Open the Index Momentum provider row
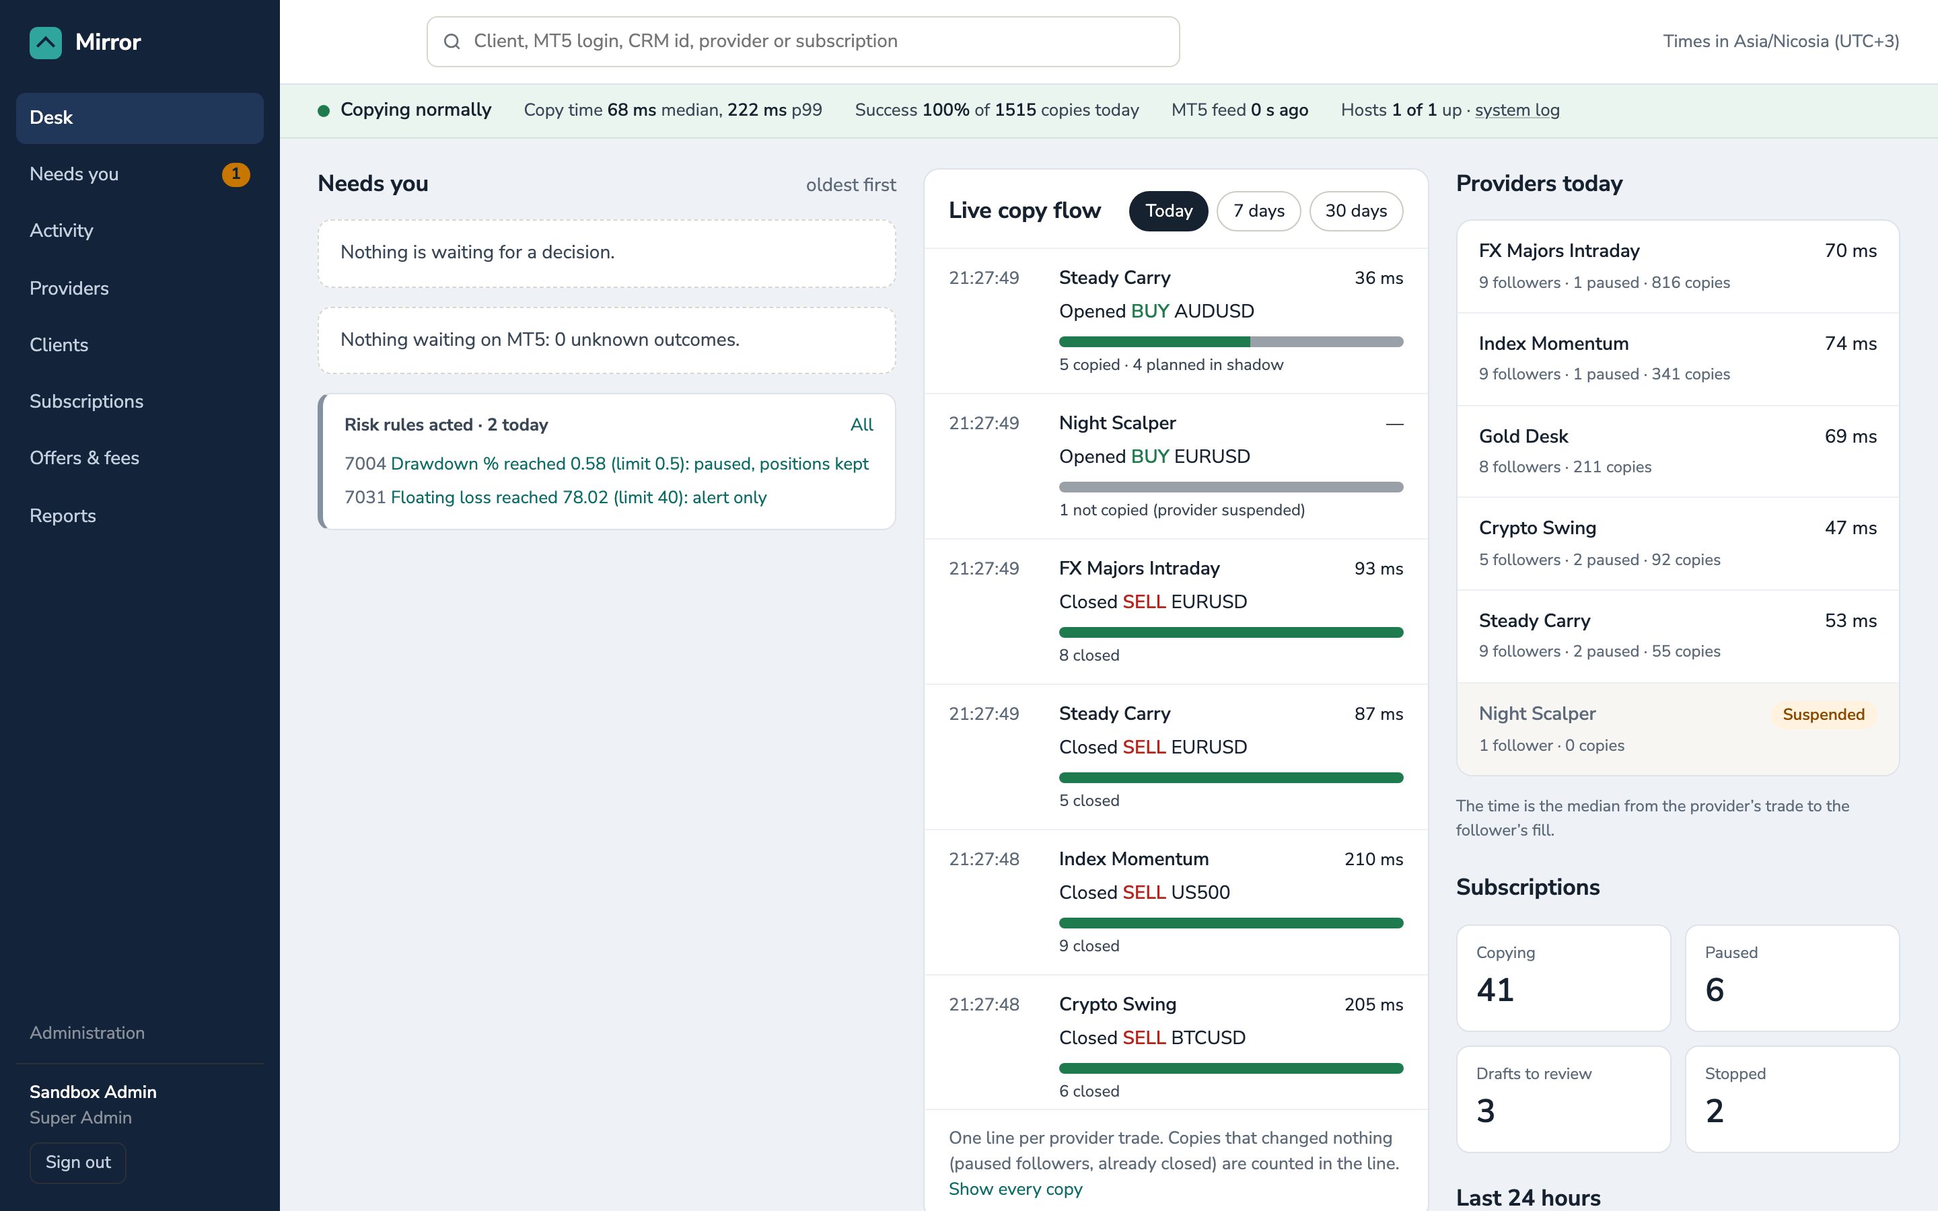The image size is (1938, 1211). (1678, 360)
